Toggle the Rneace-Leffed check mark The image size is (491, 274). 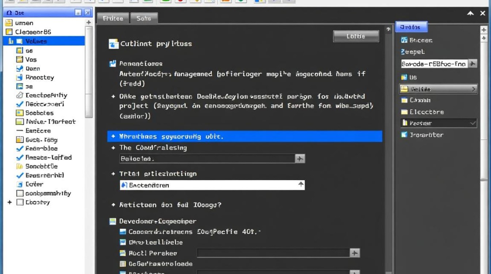coord(20,157)
